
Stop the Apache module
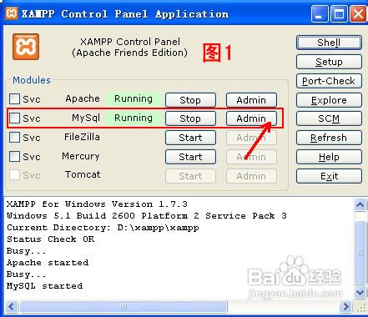pyautogui.click(x=190, y=100)
